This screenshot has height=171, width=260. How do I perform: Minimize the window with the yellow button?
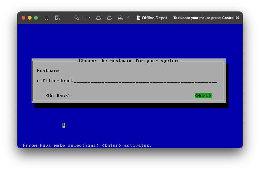click(x=30, y=18)
